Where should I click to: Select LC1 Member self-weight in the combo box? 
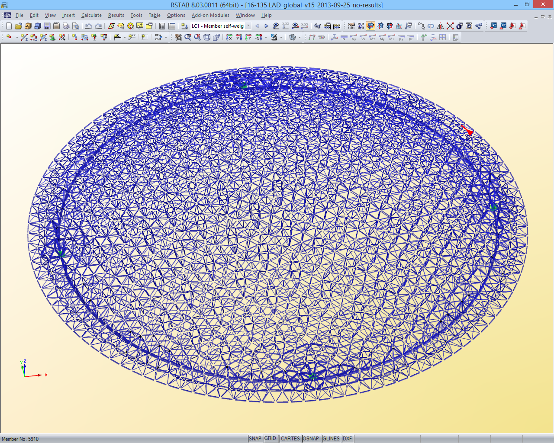click(219, 26)
